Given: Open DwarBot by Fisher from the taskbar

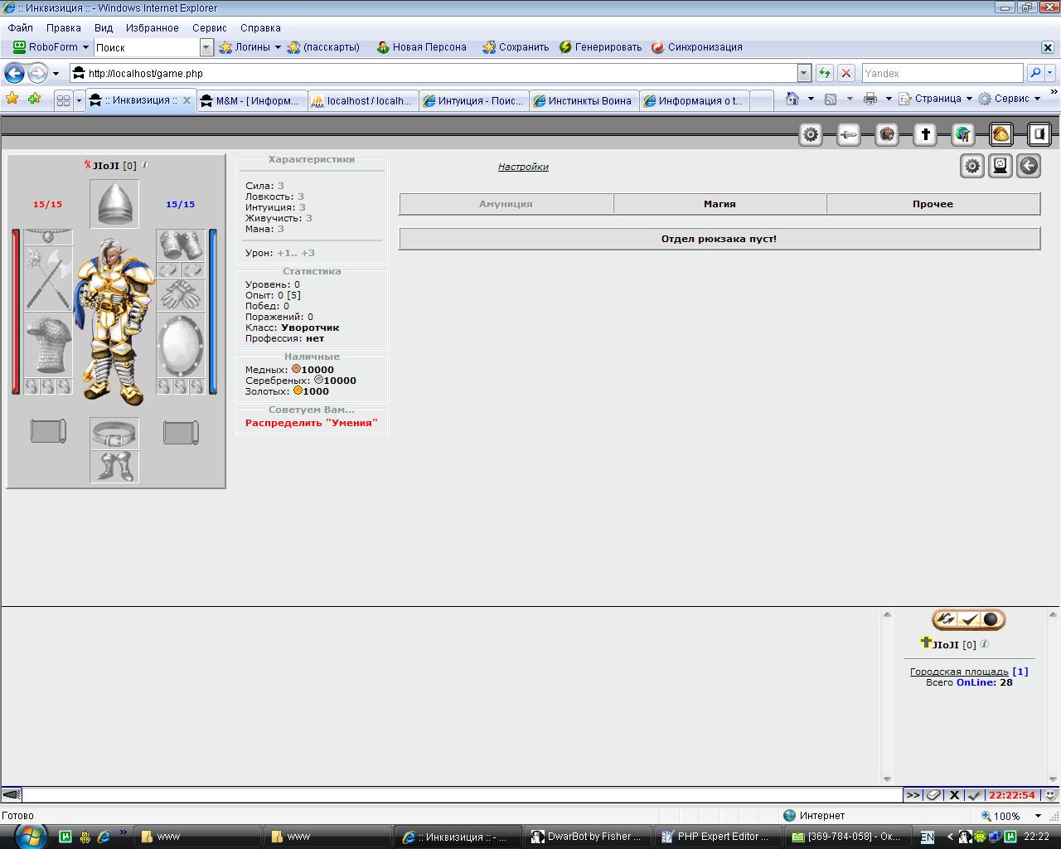Looking at the screenshot, I should (586, 837).
